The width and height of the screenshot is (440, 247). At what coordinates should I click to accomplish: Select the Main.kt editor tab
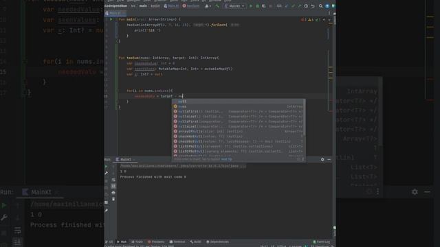[115, 13]
